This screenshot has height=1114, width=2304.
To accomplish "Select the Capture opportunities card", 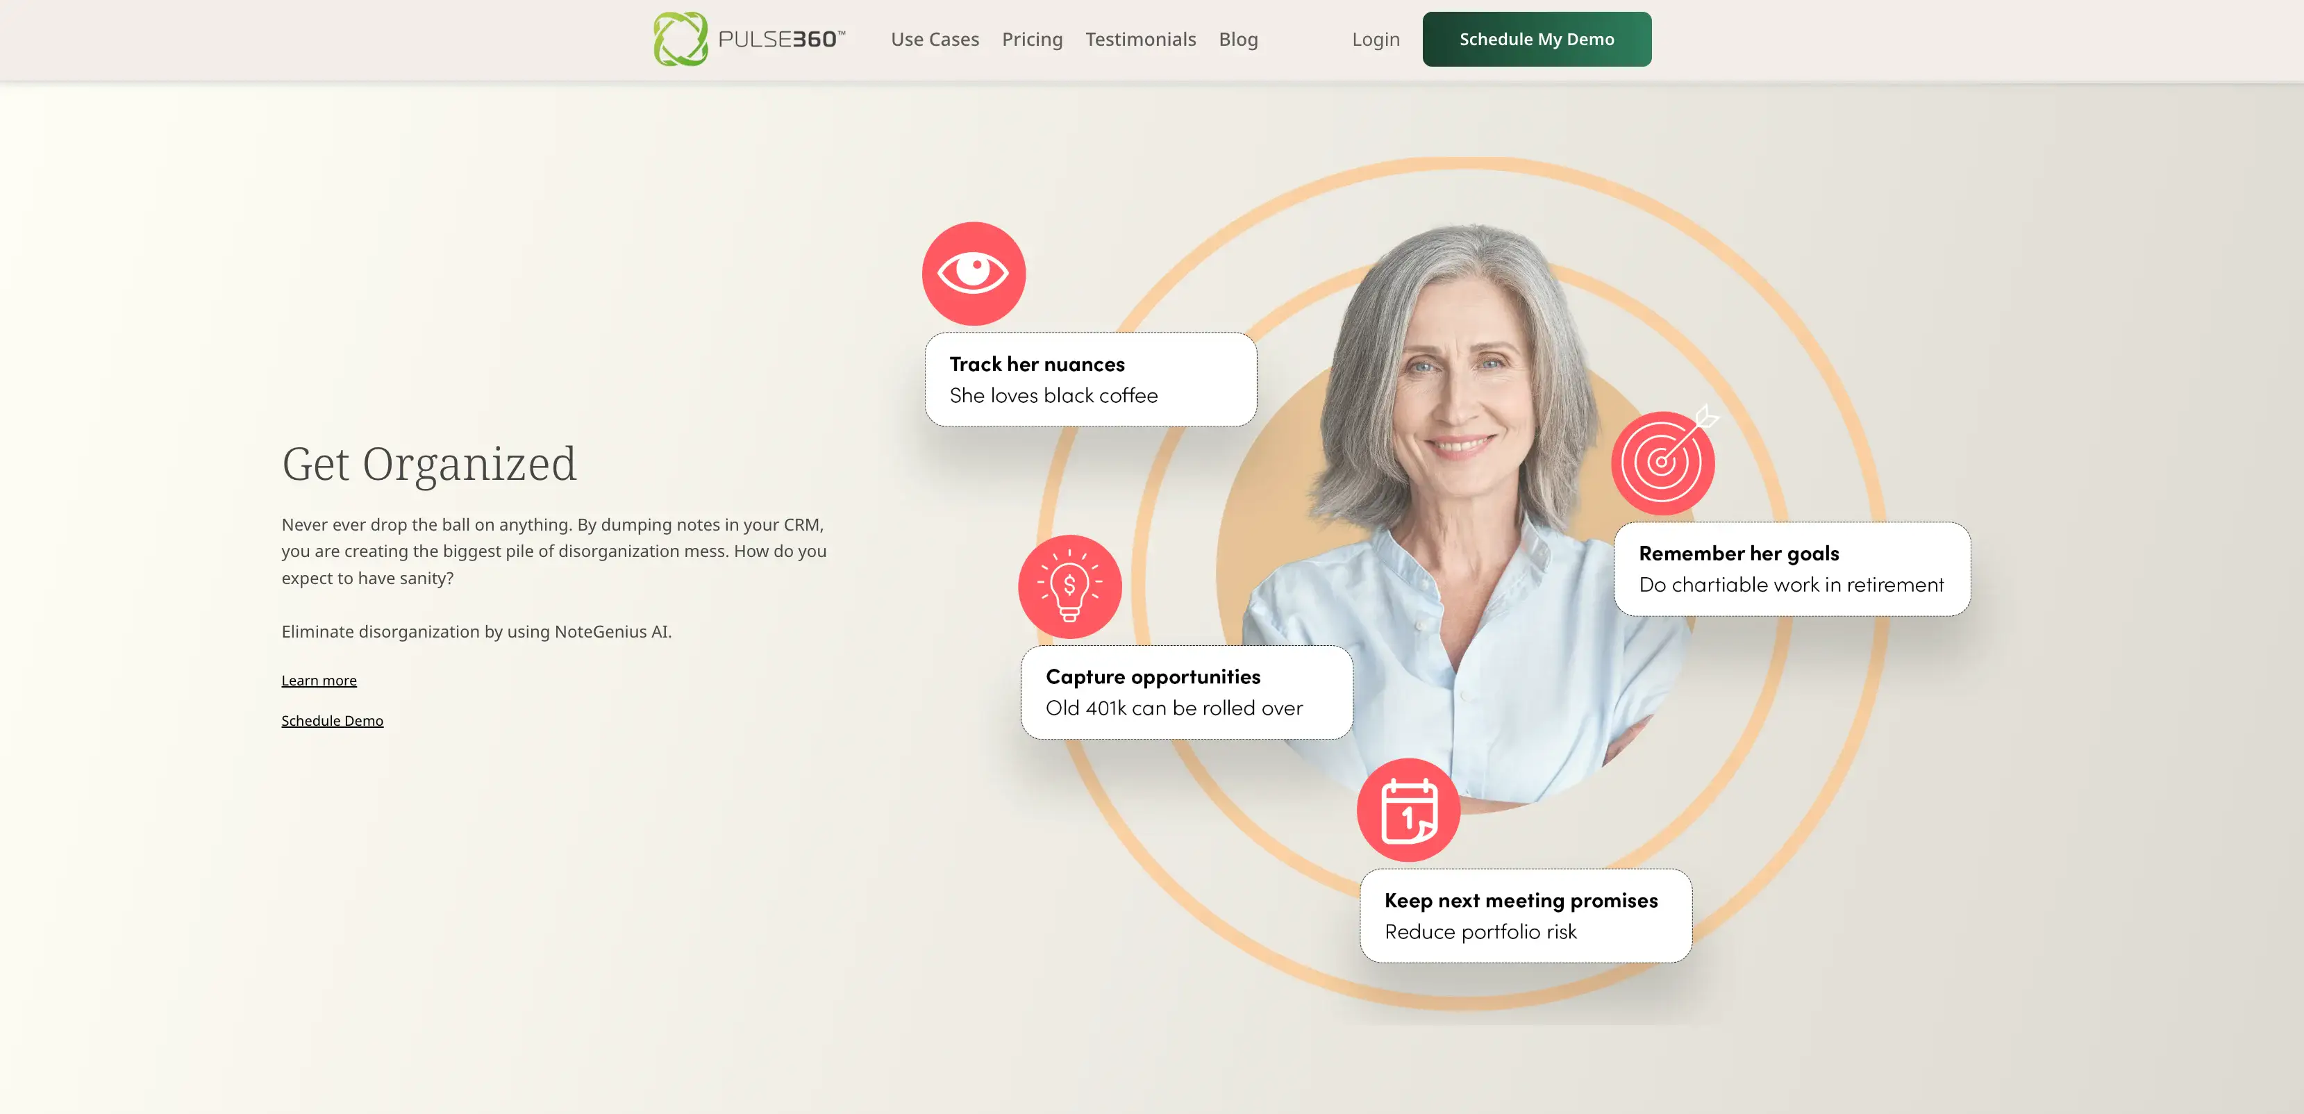I will pos(1186,692).
